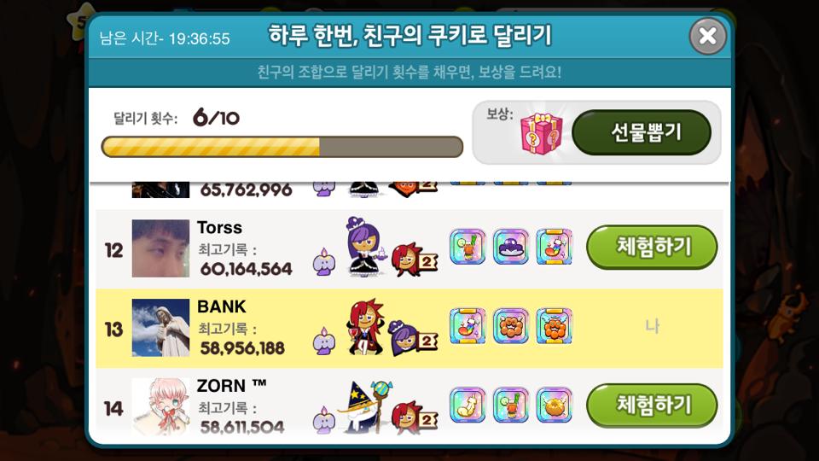This screenshot has width=819, height=461.
Task: Click the yellow run count progress bar
Action: 282,147
